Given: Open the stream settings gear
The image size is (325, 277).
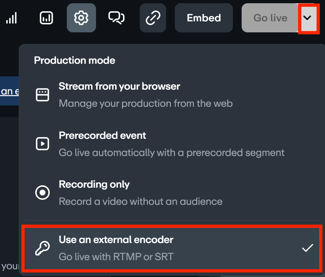Looking at the screenshot, I should [x=81, y=18].
